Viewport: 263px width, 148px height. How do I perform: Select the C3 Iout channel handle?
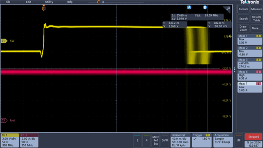(x=4, y=120)
